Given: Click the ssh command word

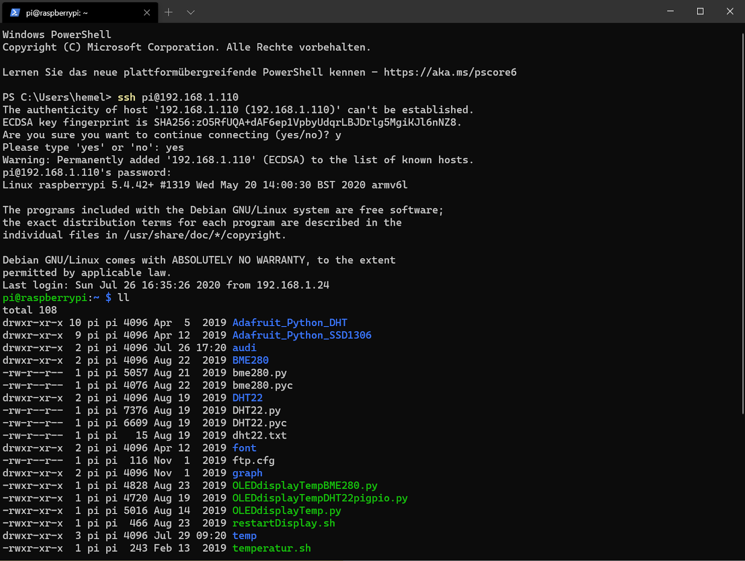Looking at the screenshot, I should click(x=127, y=97).
